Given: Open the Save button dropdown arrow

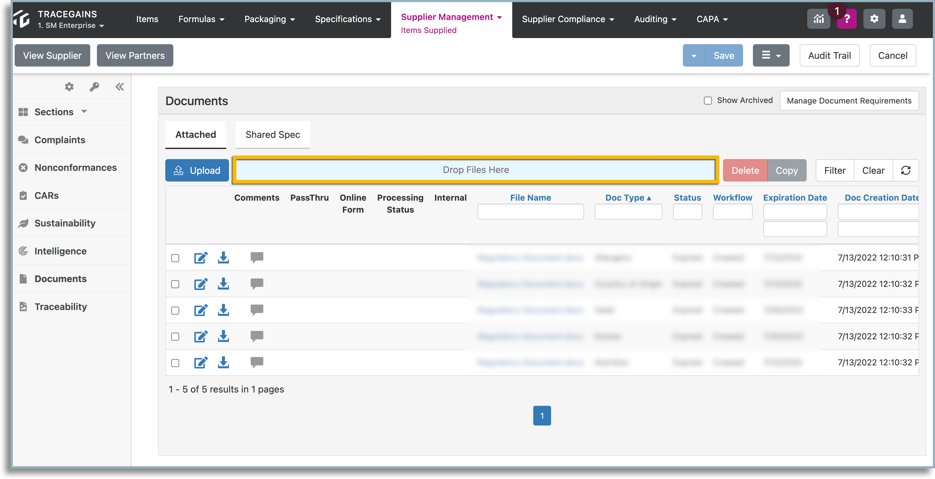Looking at the screenshot, I should click(694, 56).
